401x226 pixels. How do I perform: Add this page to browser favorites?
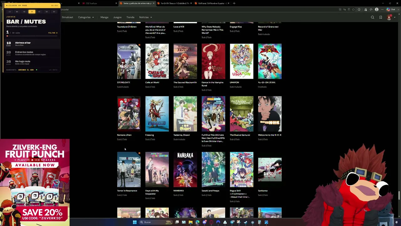tap(354, 9)
